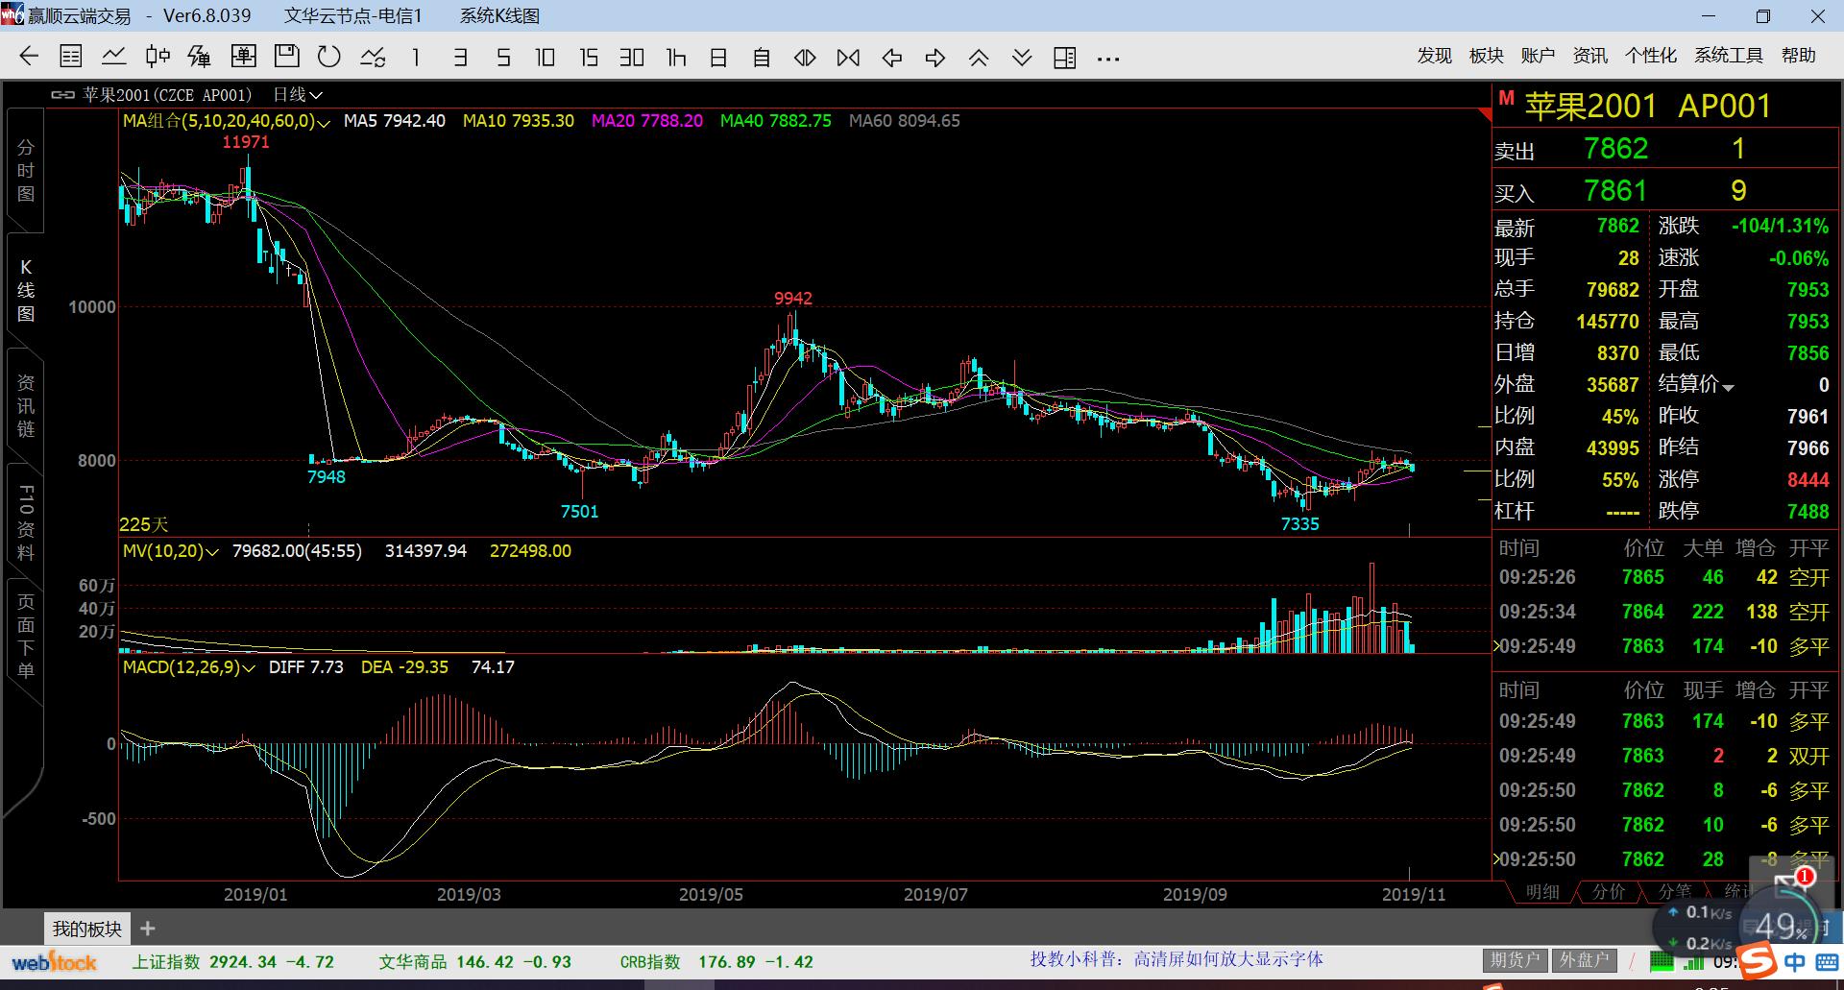
Task: Click the 期货户 account button
Action: 1514,960
